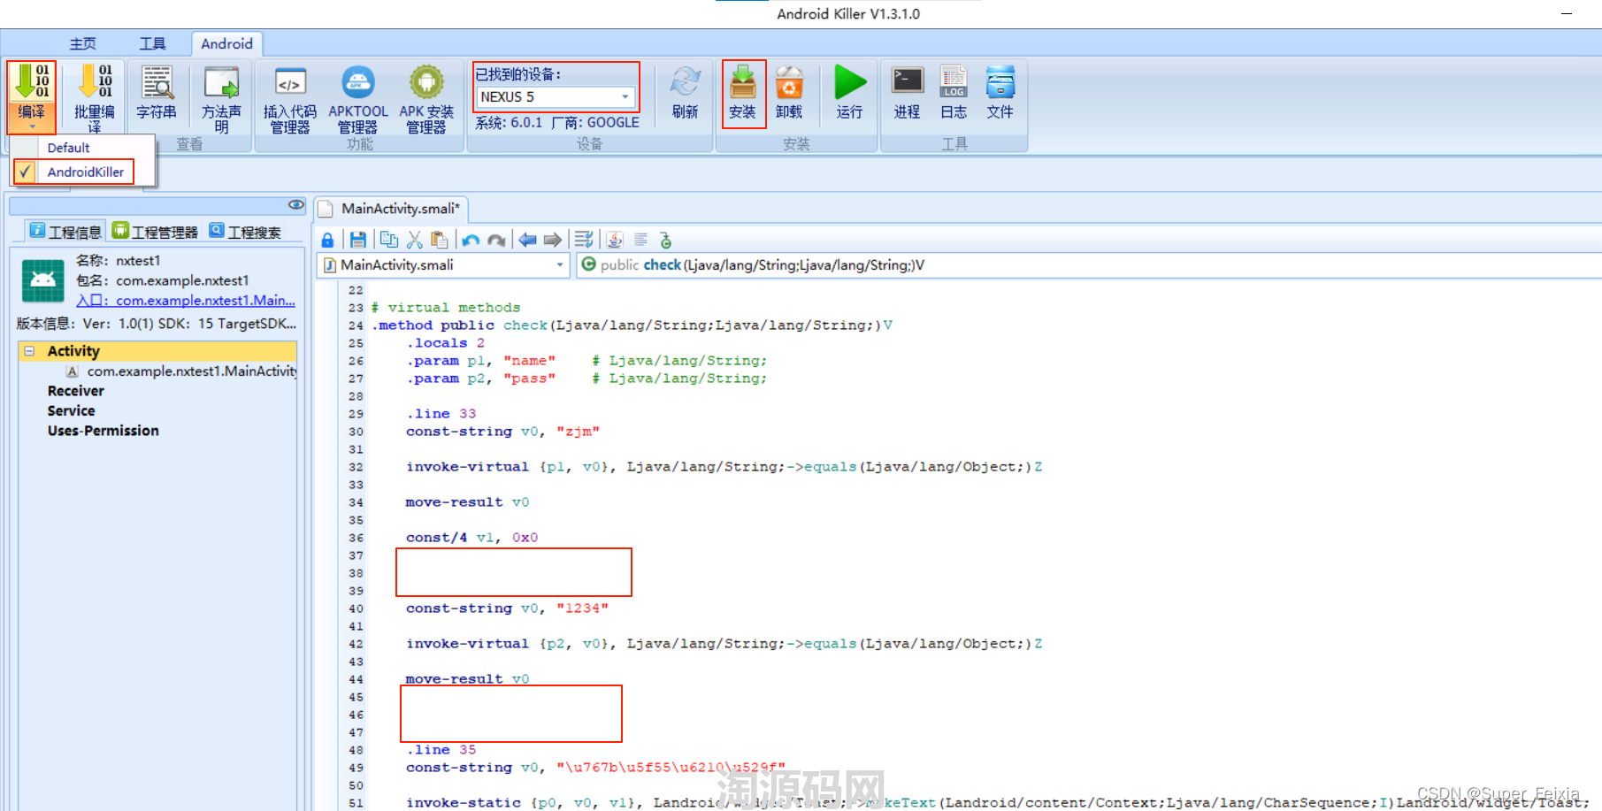This screenshot has height=811, width=1602.
Task: Select the Android ribbon tab
Action: (x=226, y=43)
